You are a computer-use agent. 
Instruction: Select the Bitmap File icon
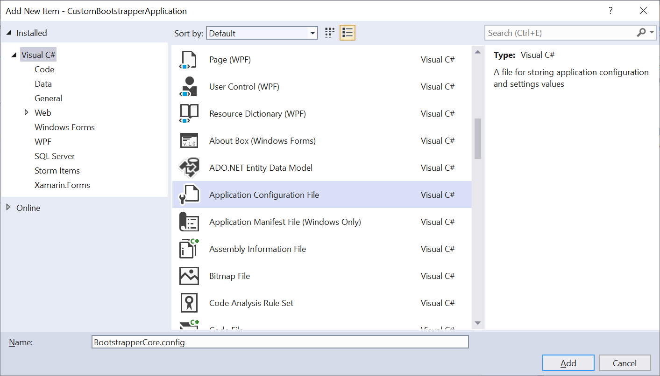[189, 276]
